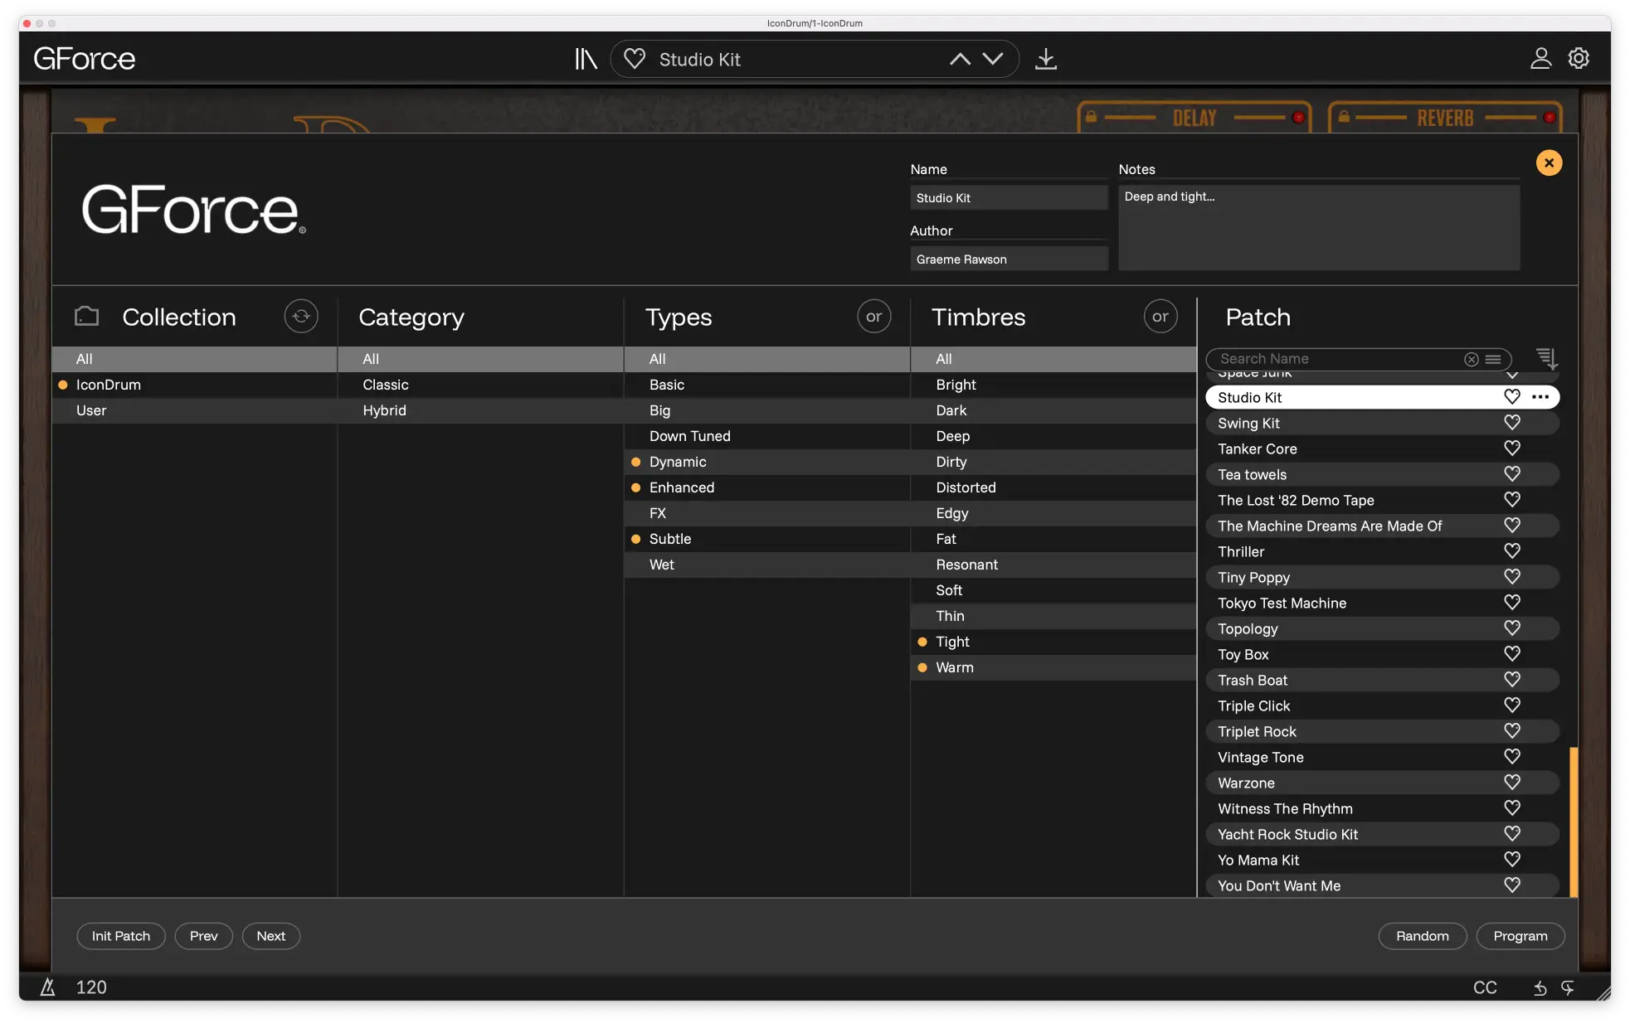The image size is (1630, 1023).
Task: Open the patch sort order icon
Action: pyautogui.click(x=1546, y=358)
